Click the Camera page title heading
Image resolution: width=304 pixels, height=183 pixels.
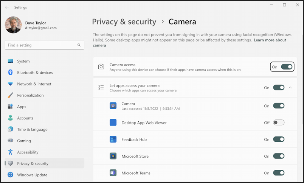pyautogui.click(x=182, y=22)
